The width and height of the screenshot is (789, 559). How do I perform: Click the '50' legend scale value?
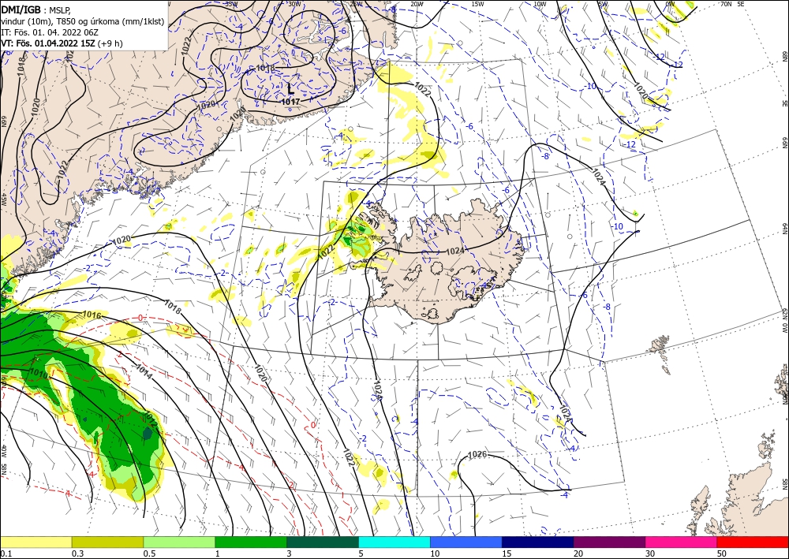point(722,553)
